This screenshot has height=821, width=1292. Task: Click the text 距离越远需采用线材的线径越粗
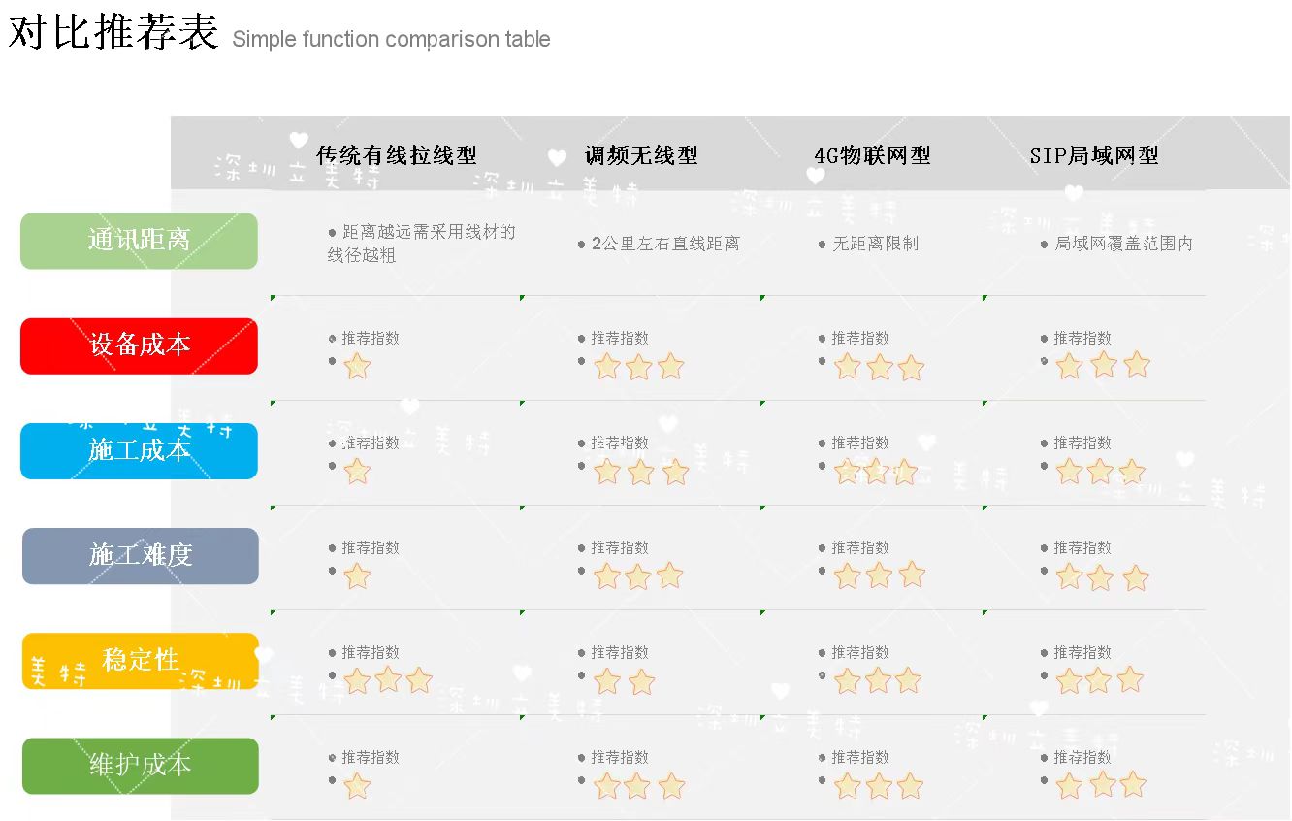421,244
